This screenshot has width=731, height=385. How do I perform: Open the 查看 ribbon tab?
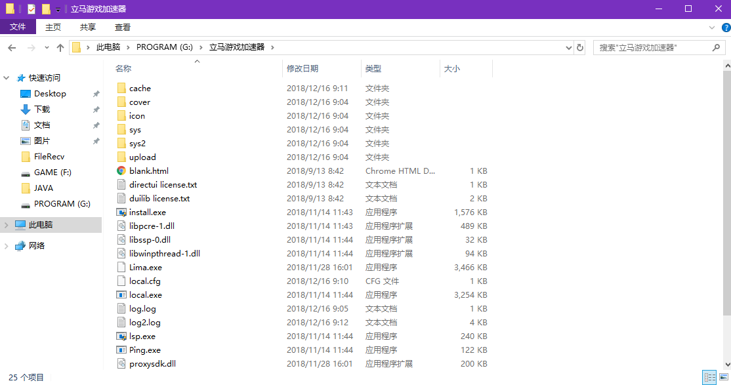pyautogui.click(x=123, y=27)
